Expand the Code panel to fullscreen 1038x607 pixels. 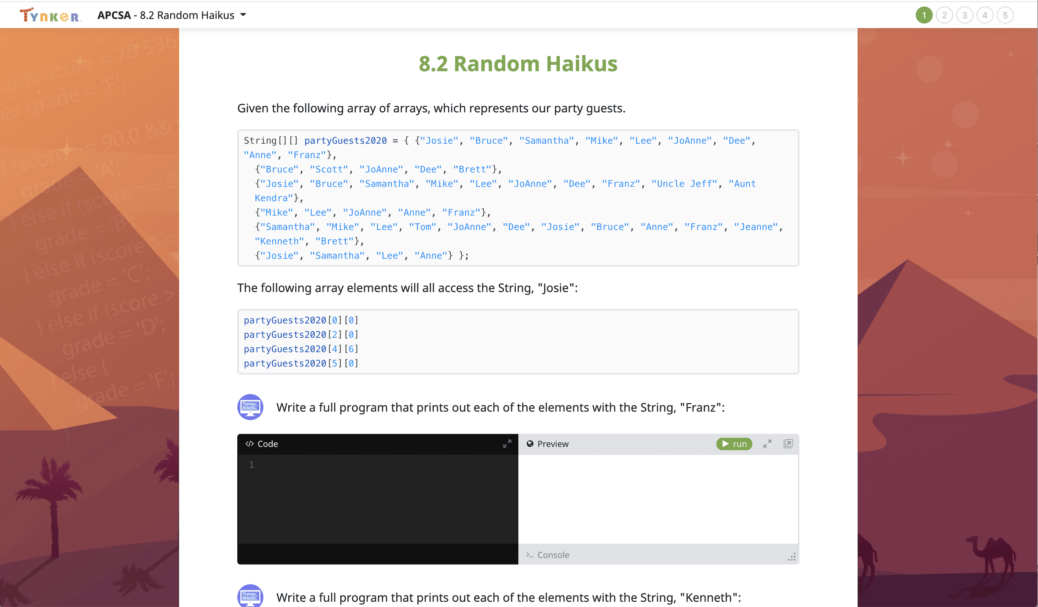pyautogui.click(x=507, y=444)
